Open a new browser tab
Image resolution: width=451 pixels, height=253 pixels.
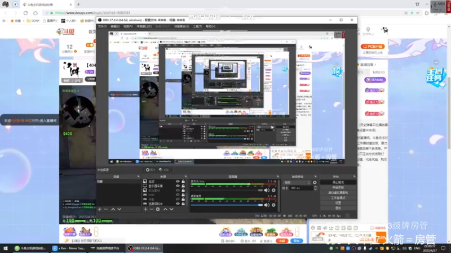78,4
